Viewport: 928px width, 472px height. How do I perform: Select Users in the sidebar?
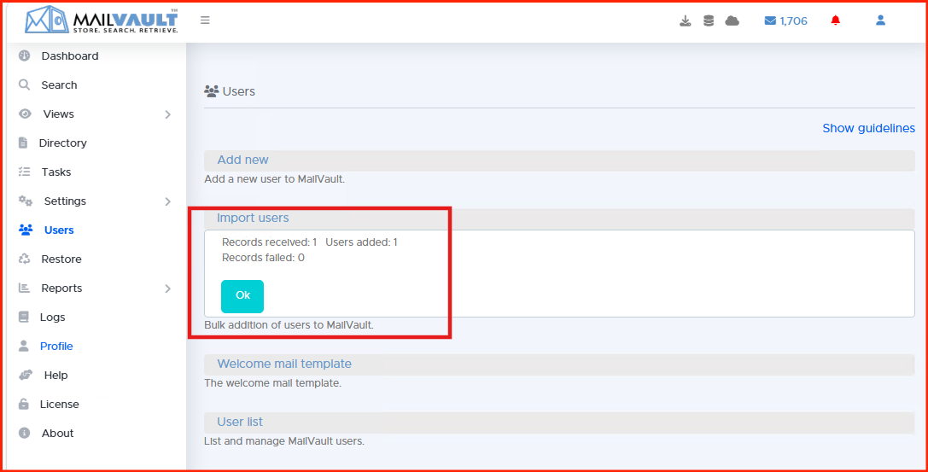[x=59, y=230]
